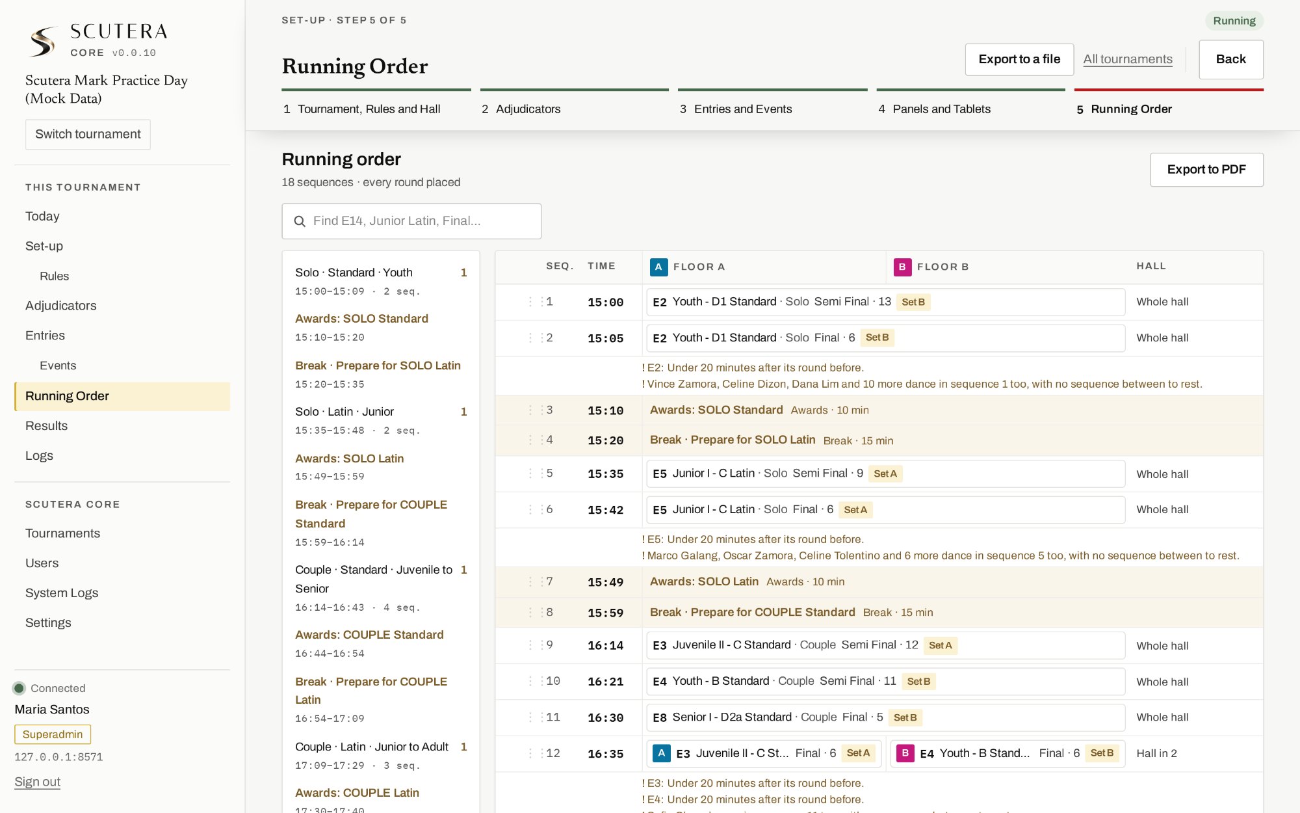Click the A badge in sequence 12
Screen dimensions: 1300x813
click(x=661, y=753)
